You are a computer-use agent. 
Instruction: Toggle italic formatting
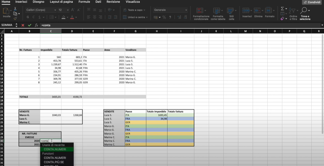(33, 17)
